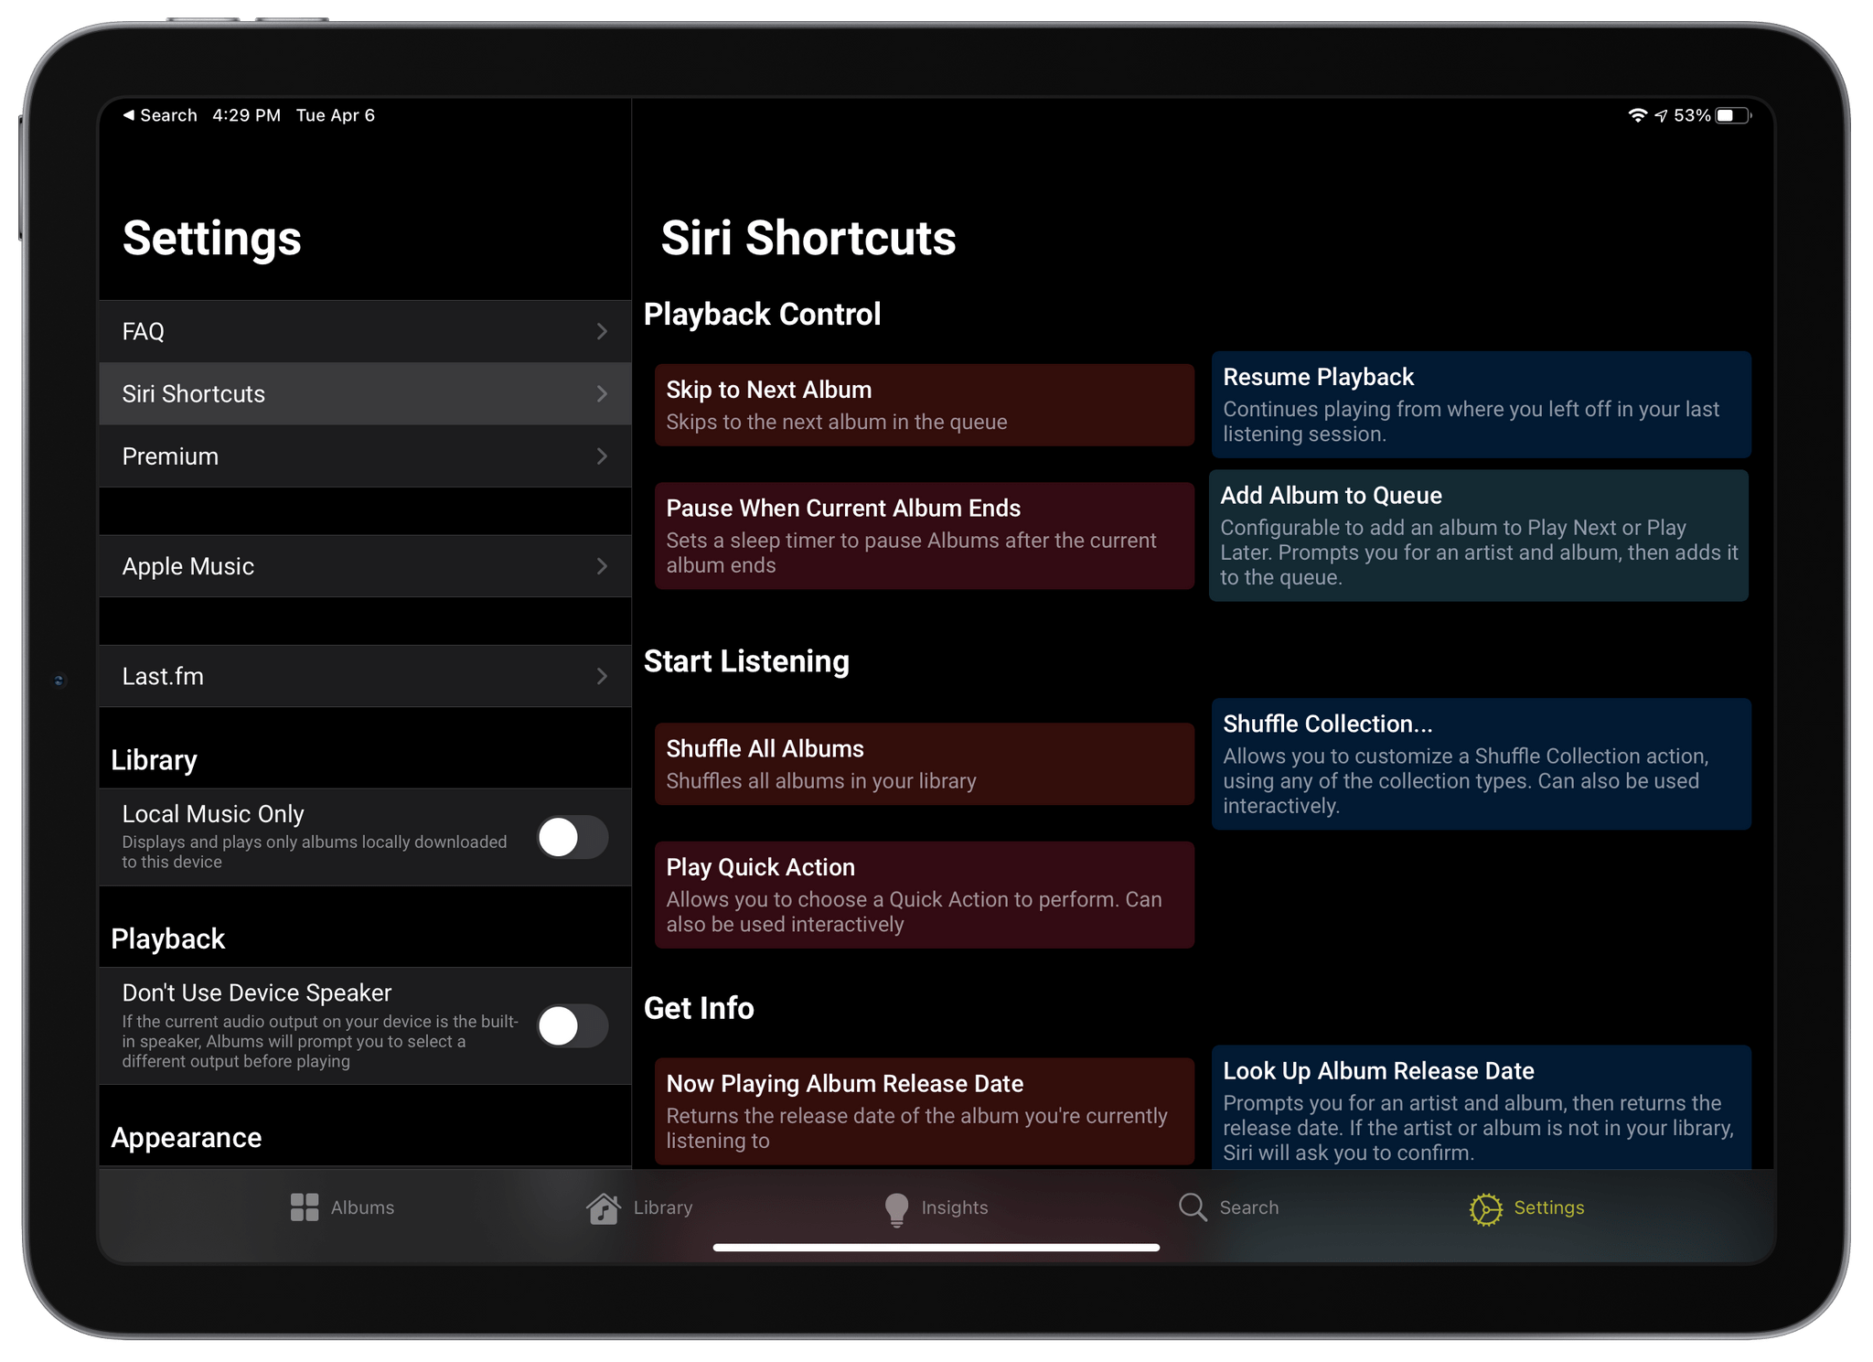Expand Premium settings section
This screenshot has height=1362, width=1873.
pyautogui.click(x=359, y=456)
